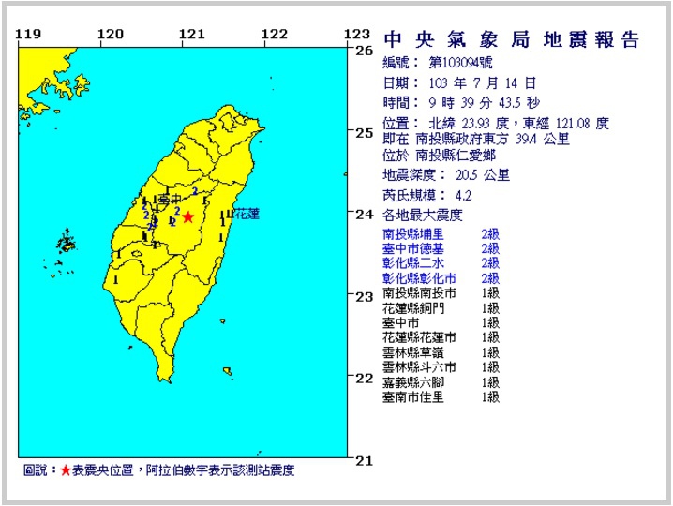Click the title 中央氣象局地震報告
The image size is (673, 506).
pyautogui.click(x=512, y=39)
